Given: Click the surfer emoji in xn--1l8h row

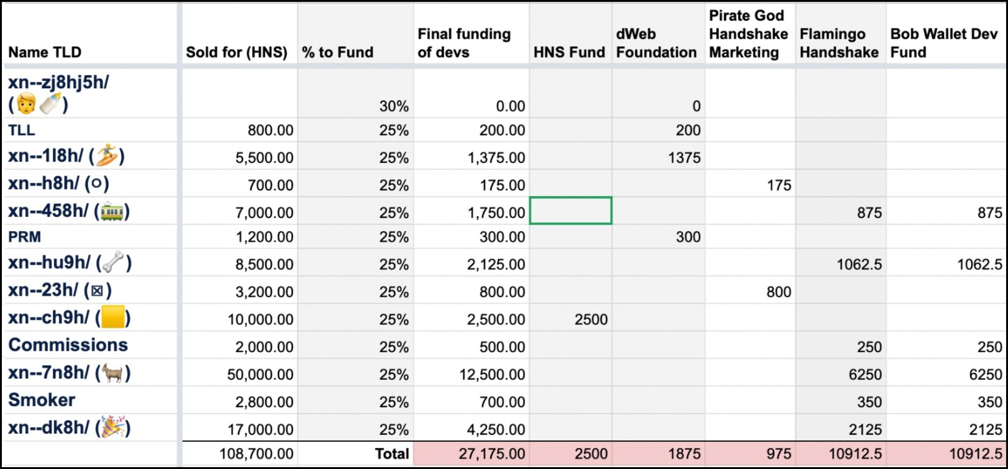Looking at the screenshot, I should pos(106,156).
